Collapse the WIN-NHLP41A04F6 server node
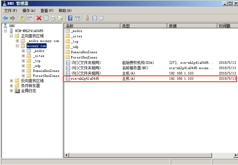Viewport: 238px width, 165px height. [5, 31]
